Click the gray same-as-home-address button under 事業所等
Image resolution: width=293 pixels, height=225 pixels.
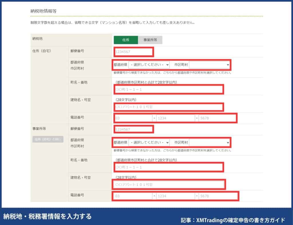coord(48,139)
